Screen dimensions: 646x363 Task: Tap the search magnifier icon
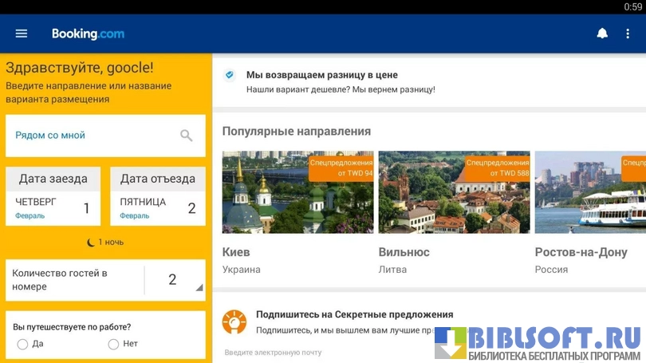point(186,136)
